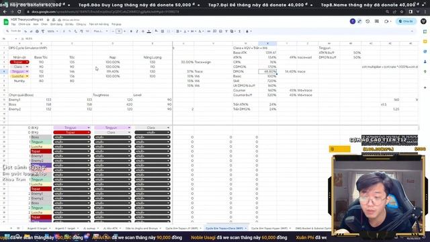Collapse toolbar with the up chevron
The image size is (430, 242).
pyautogui.click(x=412, y=32)
